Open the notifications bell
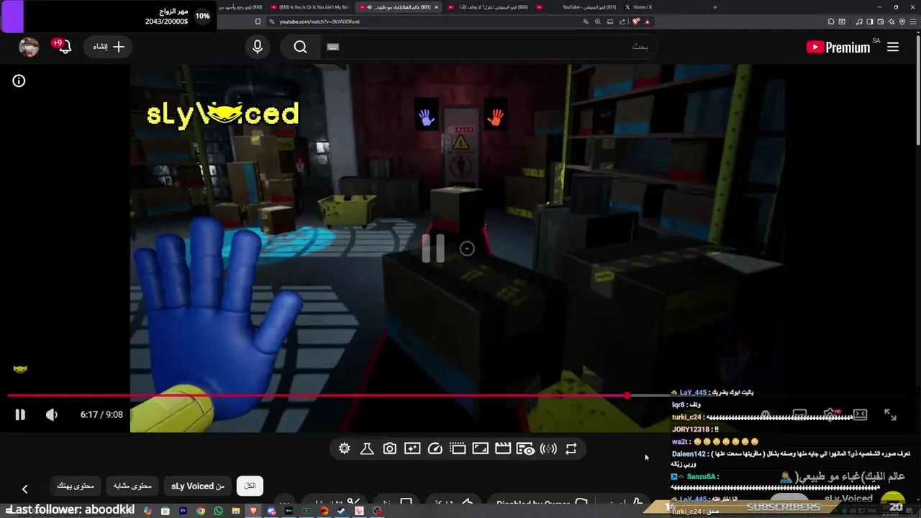Image resolution: width=921 pixels, height=518 pixels. point(65,47)
